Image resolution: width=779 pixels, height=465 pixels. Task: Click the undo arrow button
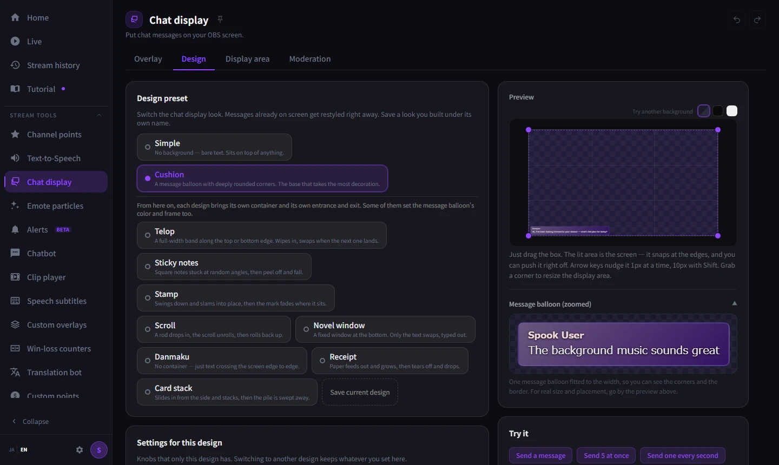pyautogui.click(x=737, y=19)
